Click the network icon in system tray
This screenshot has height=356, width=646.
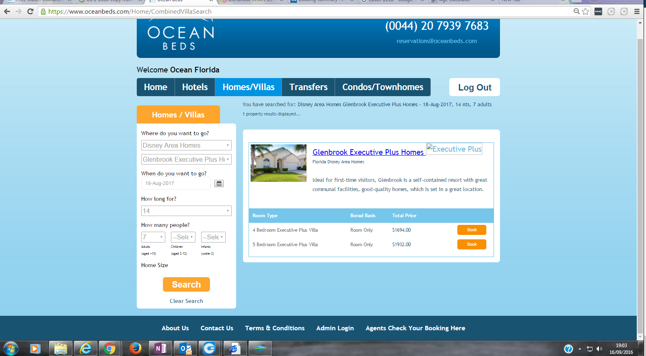590,349
